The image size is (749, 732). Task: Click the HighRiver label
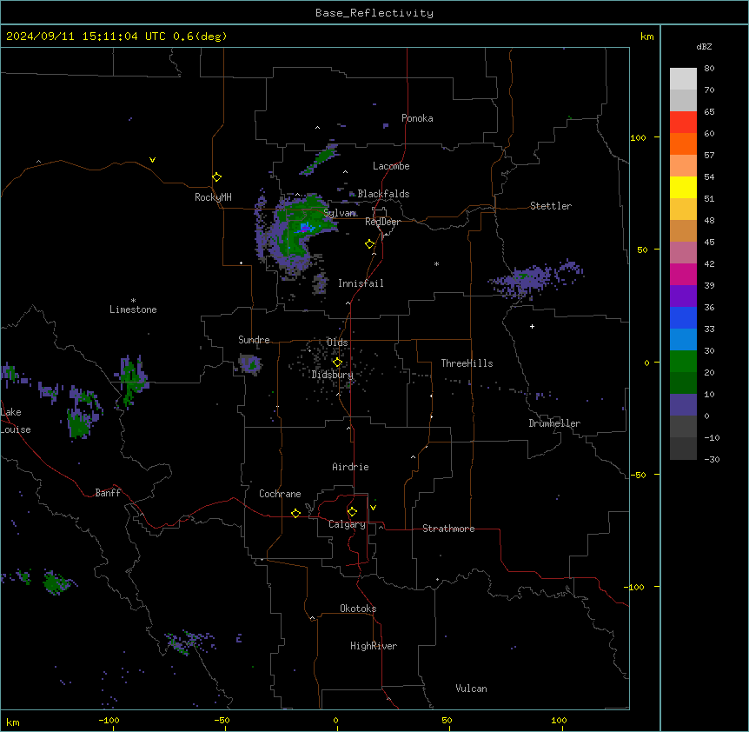coord(374,646)
